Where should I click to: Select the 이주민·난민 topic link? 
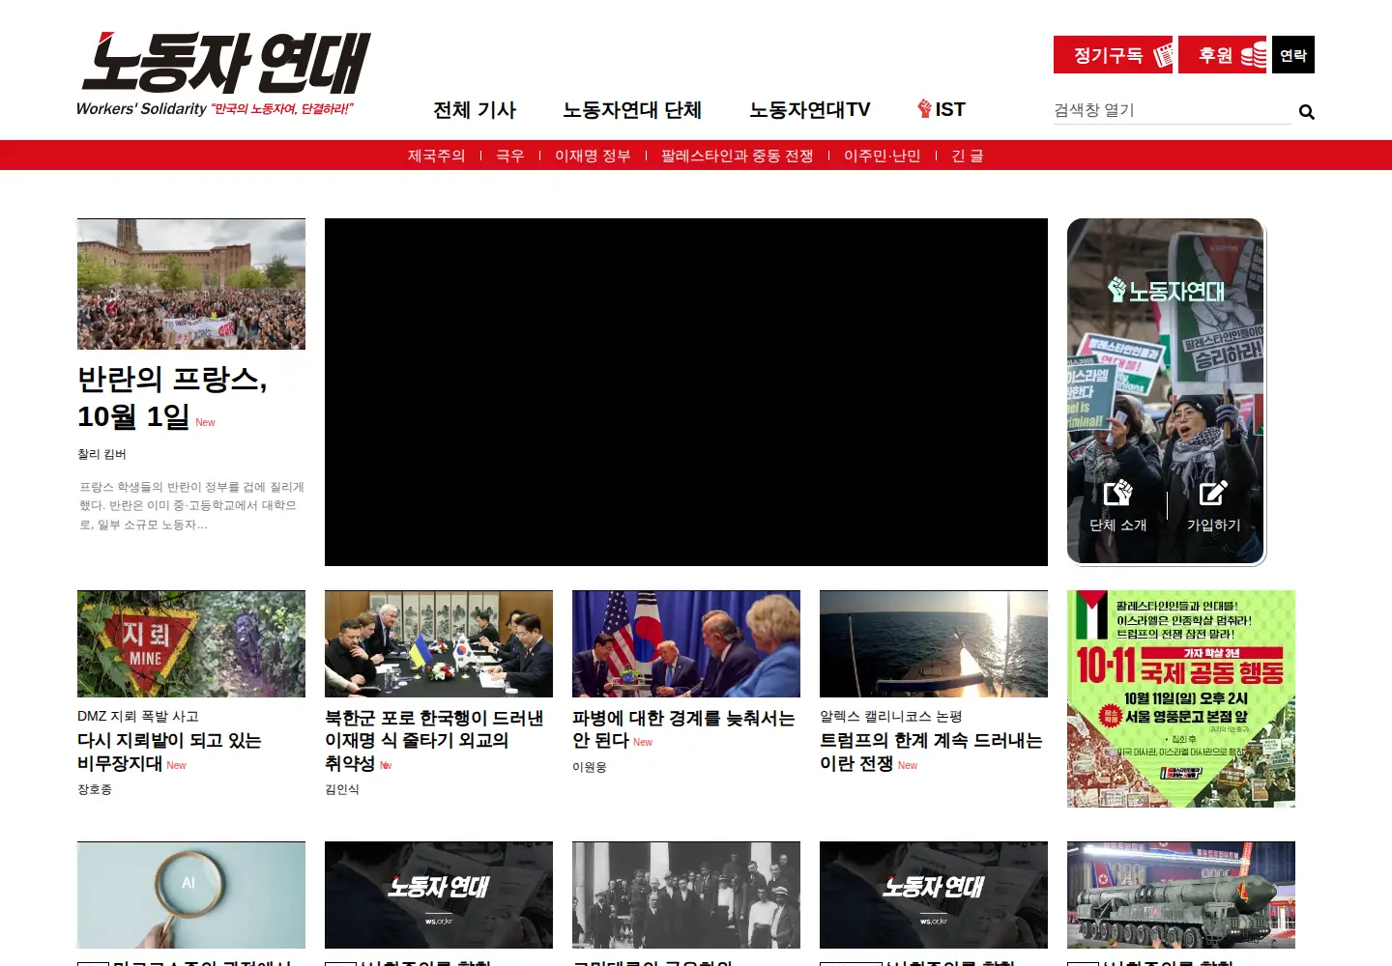(x=882, y=156)
